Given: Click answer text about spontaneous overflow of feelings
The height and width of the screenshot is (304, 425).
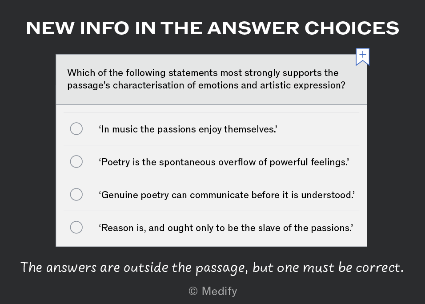Looking at the screenshot, I should (x=224, y=162).
